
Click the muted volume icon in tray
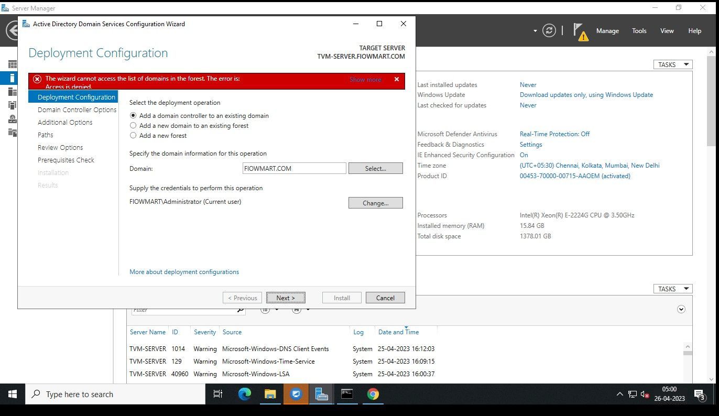coord(645,395)
